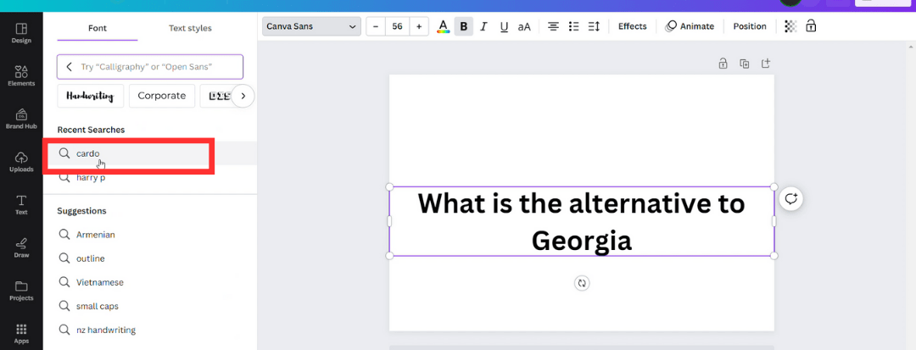The height and width of the screenshot is (350, 916).
Task: Toggle italic text formatting
Action: click(x=483, y=26)
